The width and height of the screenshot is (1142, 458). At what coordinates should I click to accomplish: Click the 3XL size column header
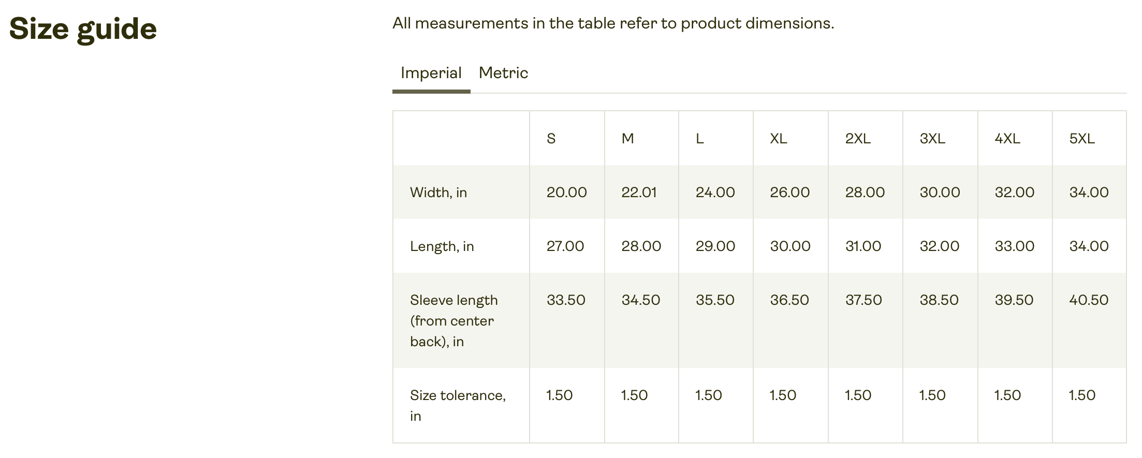(x=932, y=139)
